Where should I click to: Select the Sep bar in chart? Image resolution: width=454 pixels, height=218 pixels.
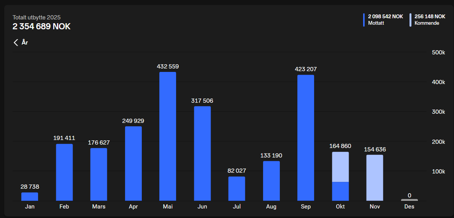(x=305, y=138)
